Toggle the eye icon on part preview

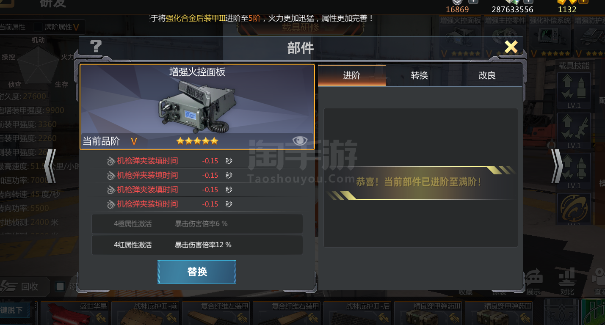click(x=299, y=140)
